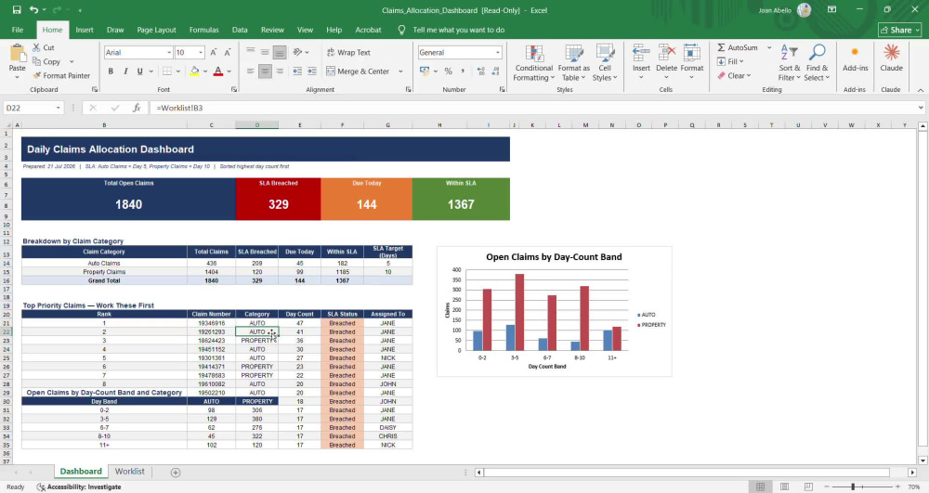Click the Insert cells icon

coord(641,53)
